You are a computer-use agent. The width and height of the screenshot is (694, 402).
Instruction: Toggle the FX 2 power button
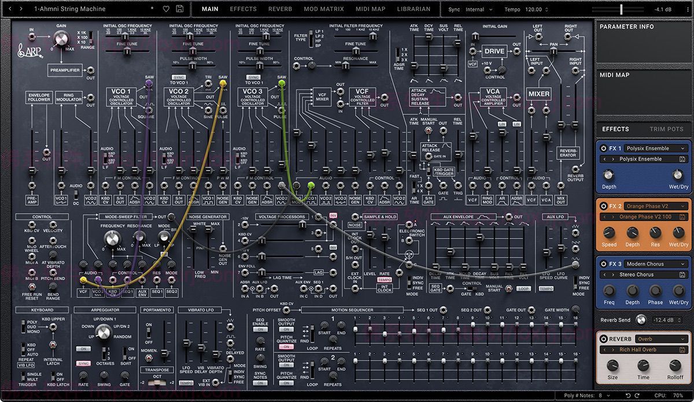pyautogui.click(x=603, y=206)
